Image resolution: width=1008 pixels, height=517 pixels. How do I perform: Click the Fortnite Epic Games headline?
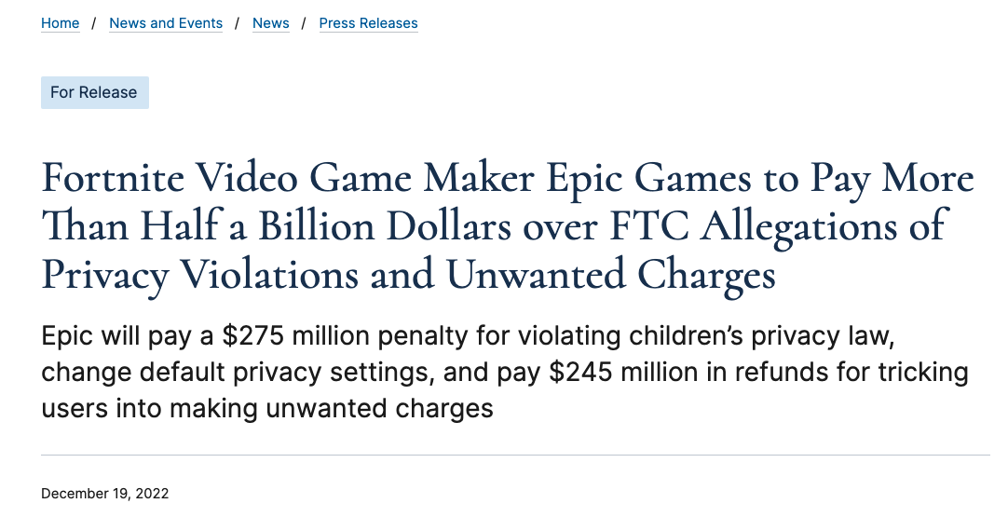(508, 226)
